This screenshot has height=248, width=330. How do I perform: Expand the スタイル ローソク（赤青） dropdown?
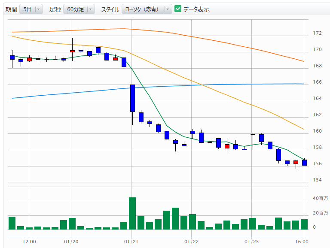click(x=147, y=9)
